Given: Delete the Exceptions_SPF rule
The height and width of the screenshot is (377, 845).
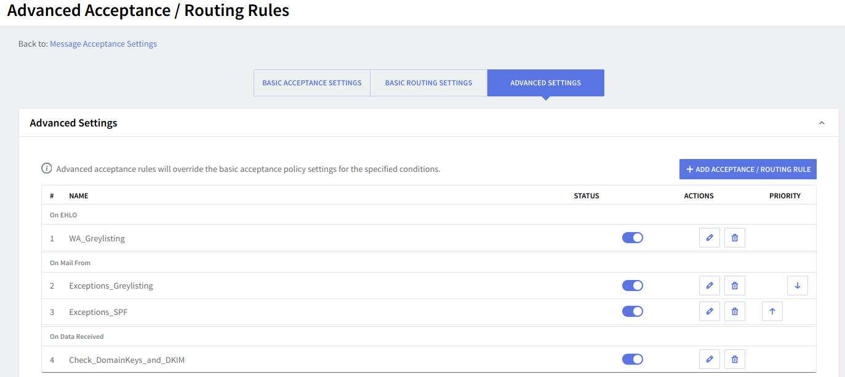Looking at the screenshot, I should point(734,312).
